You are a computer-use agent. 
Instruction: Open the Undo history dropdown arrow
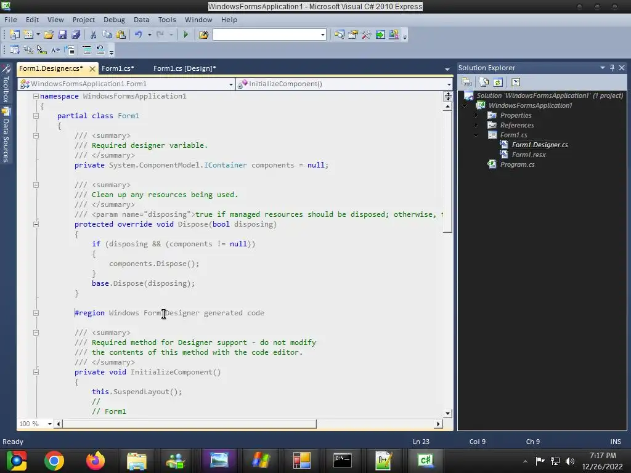149,34
